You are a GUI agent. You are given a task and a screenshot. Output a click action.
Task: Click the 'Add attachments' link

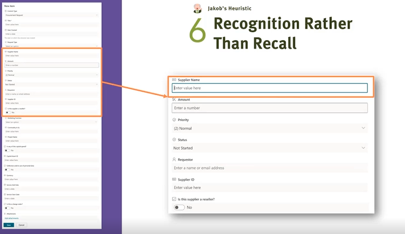pyautogui.click(x=12, y=218)
